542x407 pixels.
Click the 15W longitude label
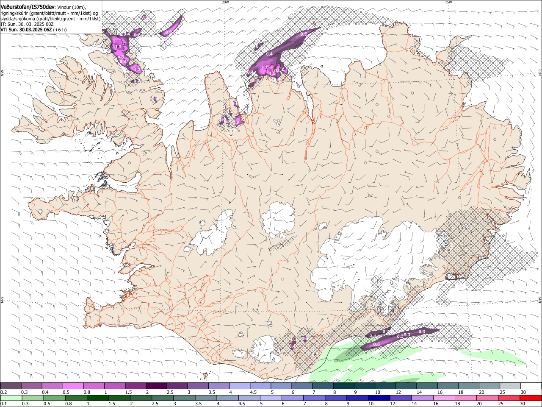coord(448,2)
